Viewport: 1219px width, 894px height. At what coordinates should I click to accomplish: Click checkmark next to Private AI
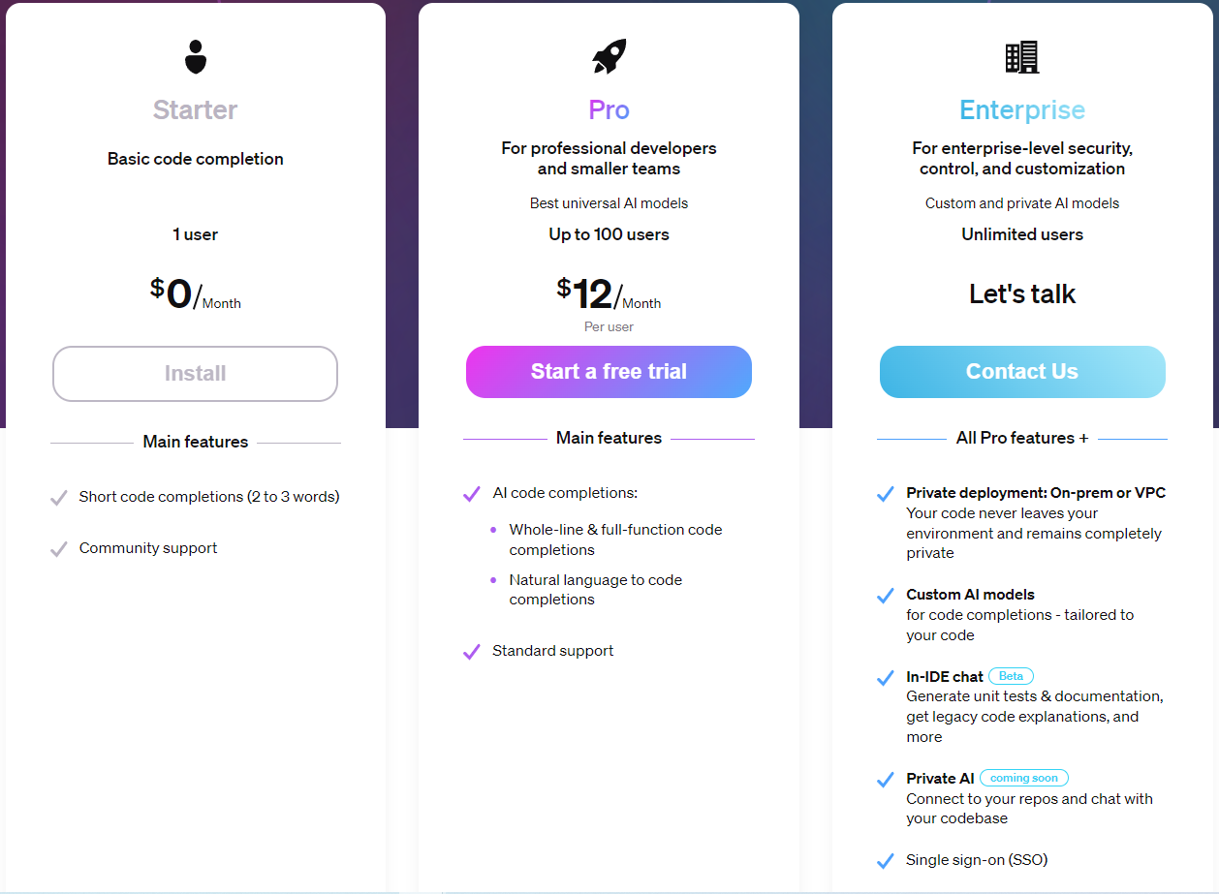[885, 779]
